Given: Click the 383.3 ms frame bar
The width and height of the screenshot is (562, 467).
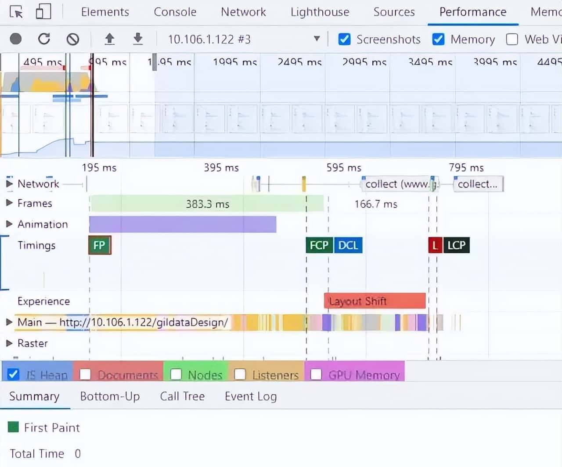Looking at the screenshot, I should pyautogui.click(x=207, y=204).
